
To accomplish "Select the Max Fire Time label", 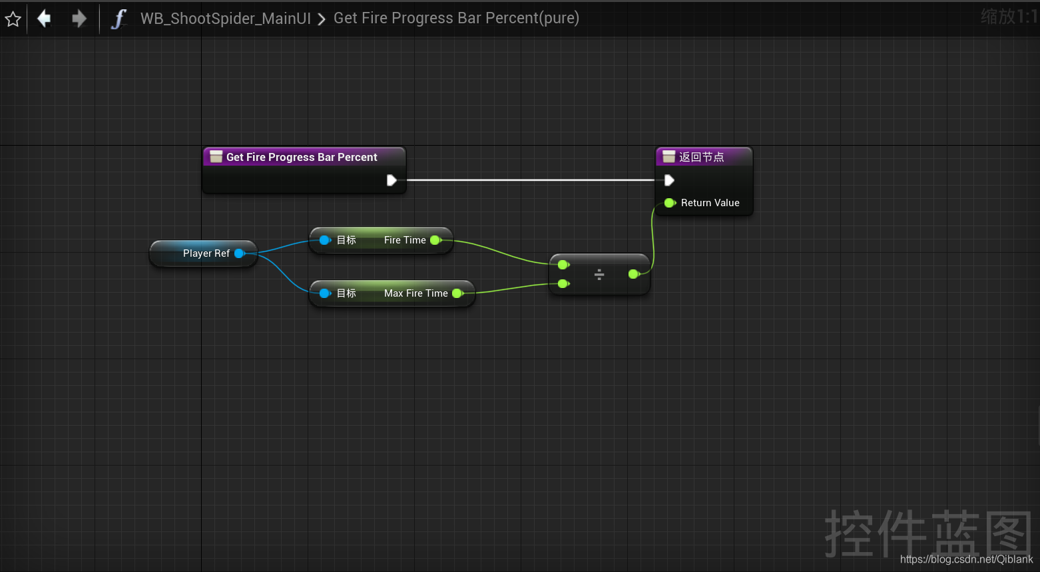I will [x=415, y=293].
